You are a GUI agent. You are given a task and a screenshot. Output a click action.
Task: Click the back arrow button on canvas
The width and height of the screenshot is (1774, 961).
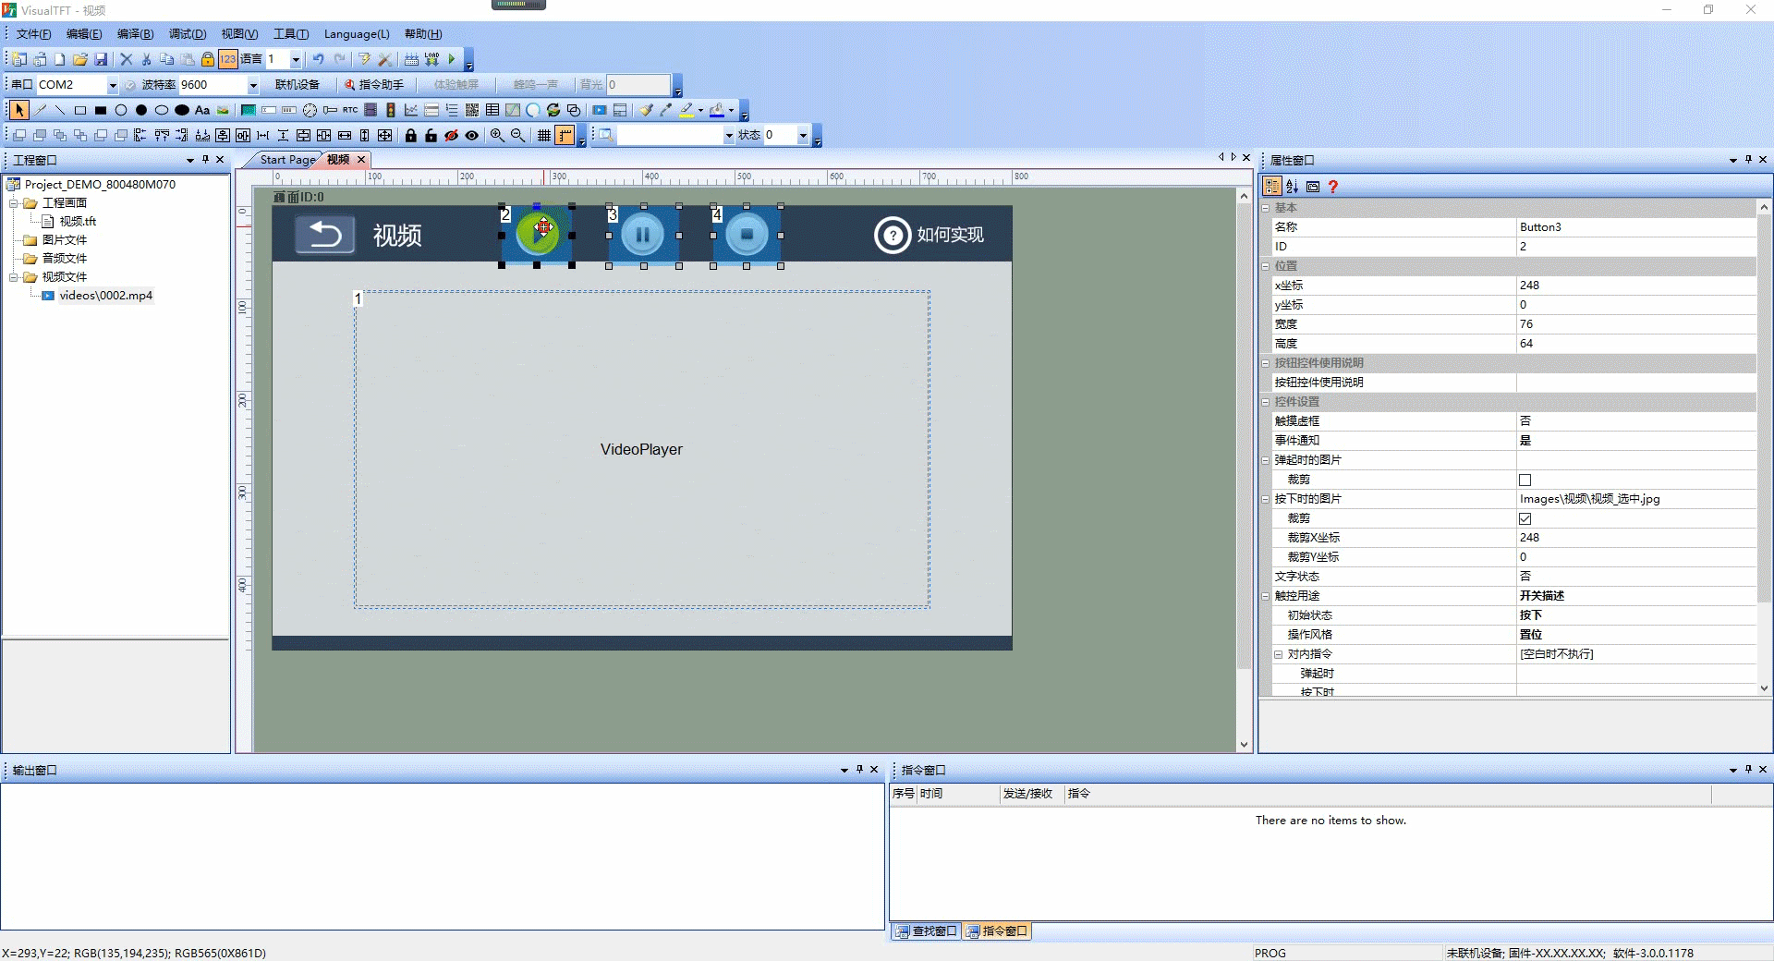[x=324, y=235]
